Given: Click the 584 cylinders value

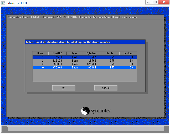Looking at the screenshot, I should (94, 57).
